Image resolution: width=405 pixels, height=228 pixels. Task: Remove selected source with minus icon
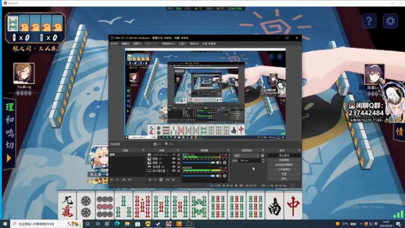[x=155, y=180]
